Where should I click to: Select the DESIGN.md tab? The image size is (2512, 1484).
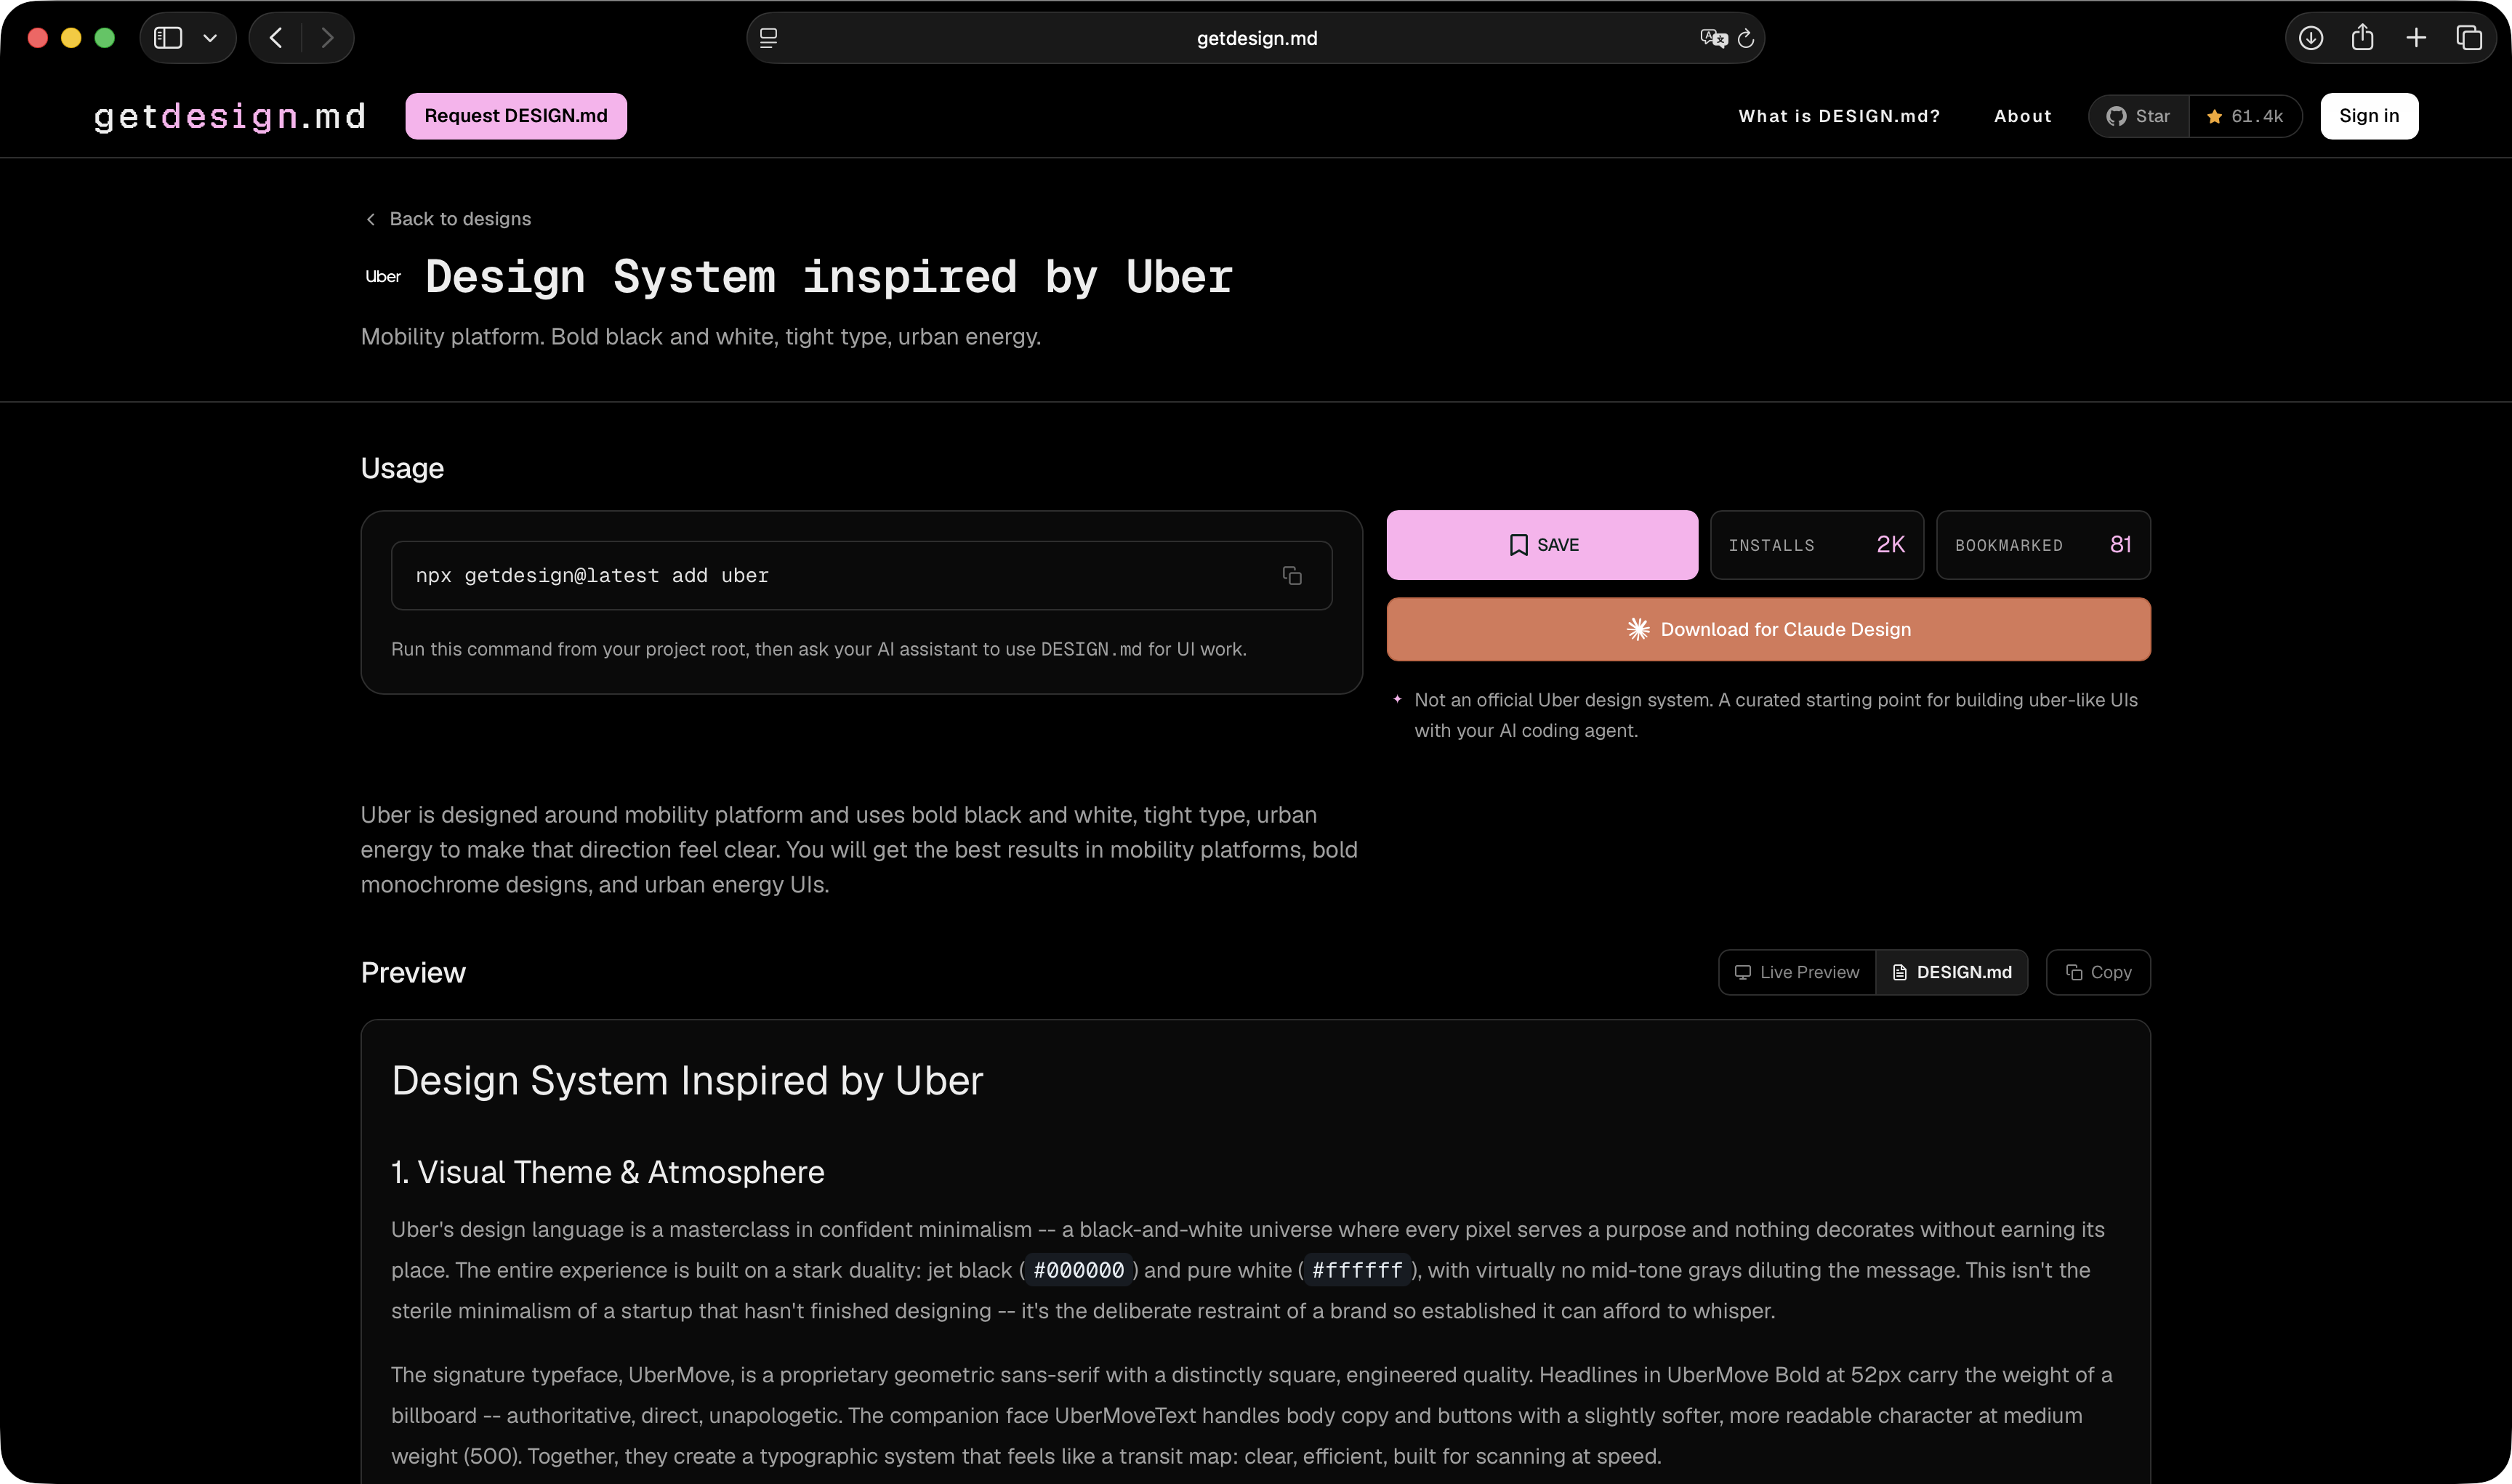tap(1952, 972)
